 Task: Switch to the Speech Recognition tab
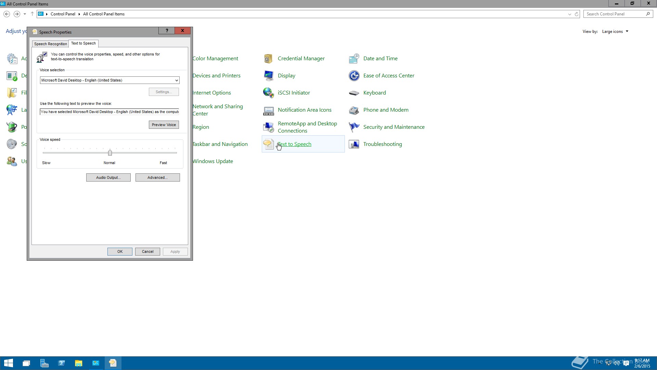(x=50, y=44)
